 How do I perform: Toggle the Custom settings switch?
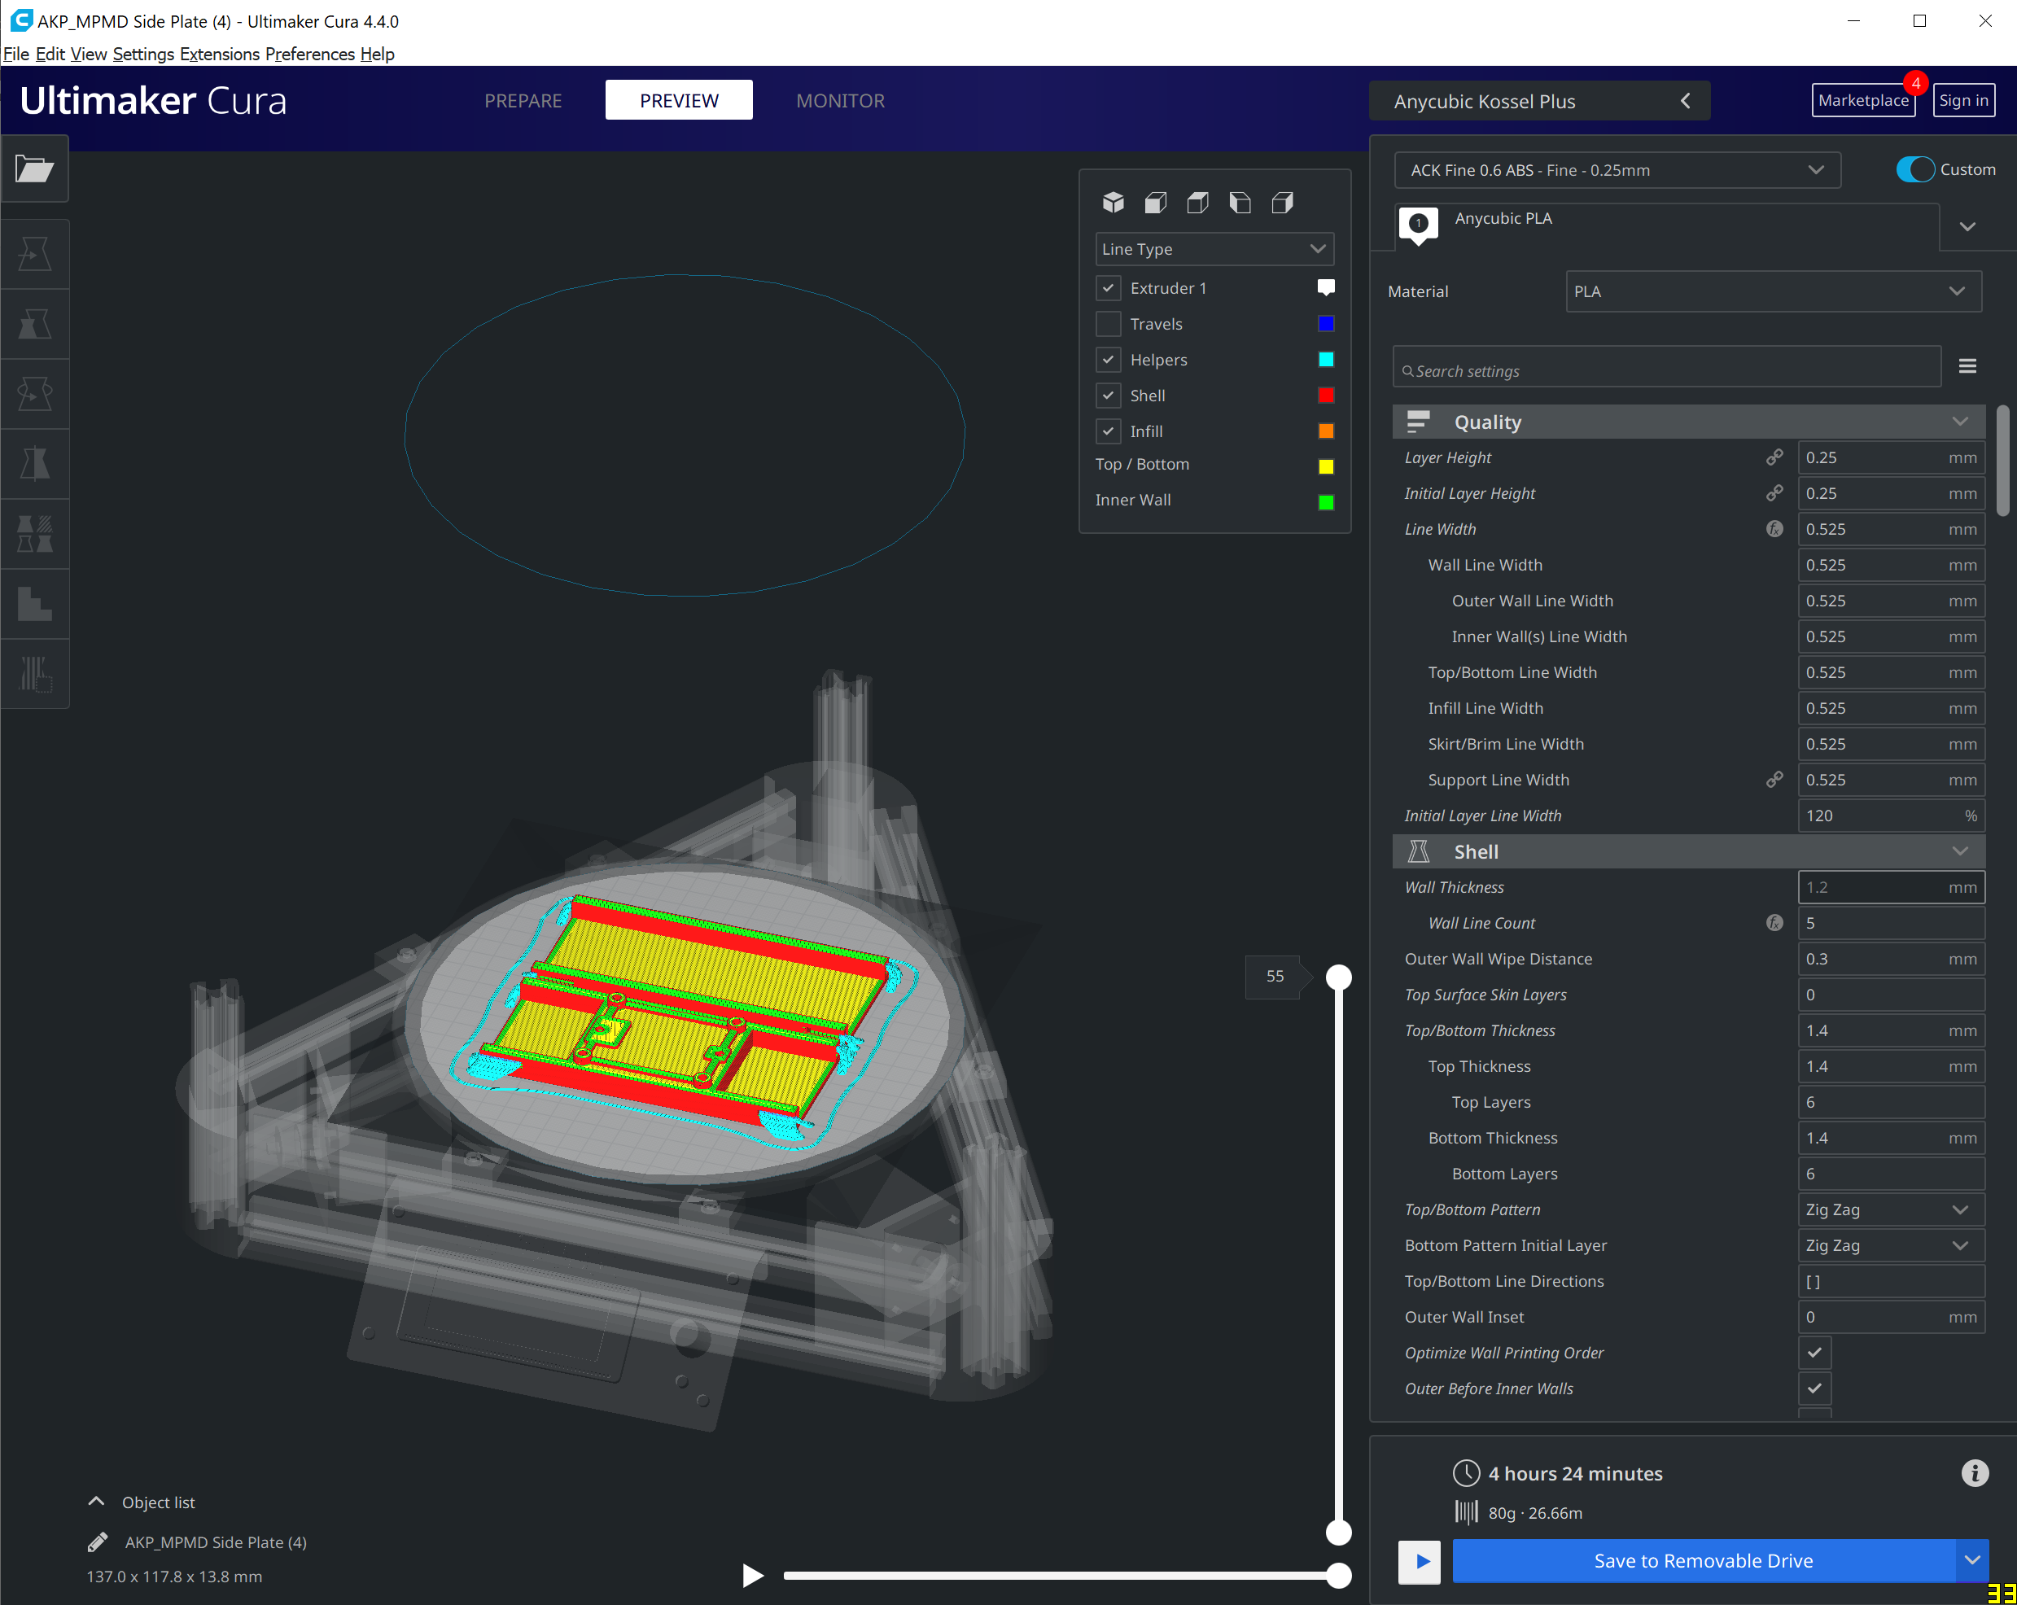tap(1915, 169)
